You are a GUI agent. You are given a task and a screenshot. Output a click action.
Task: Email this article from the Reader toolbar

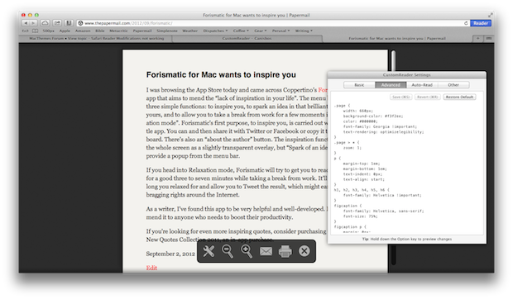266,251
